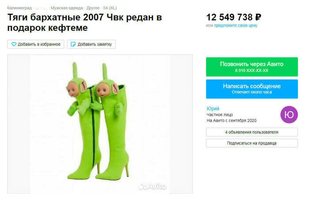The image size is (309, 206).
Task: Follow the предложите свою цену link
Action: [236, 26]
